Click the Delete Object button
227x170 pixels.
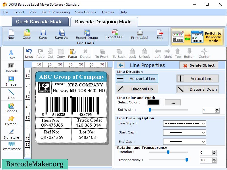coord(199,65)
